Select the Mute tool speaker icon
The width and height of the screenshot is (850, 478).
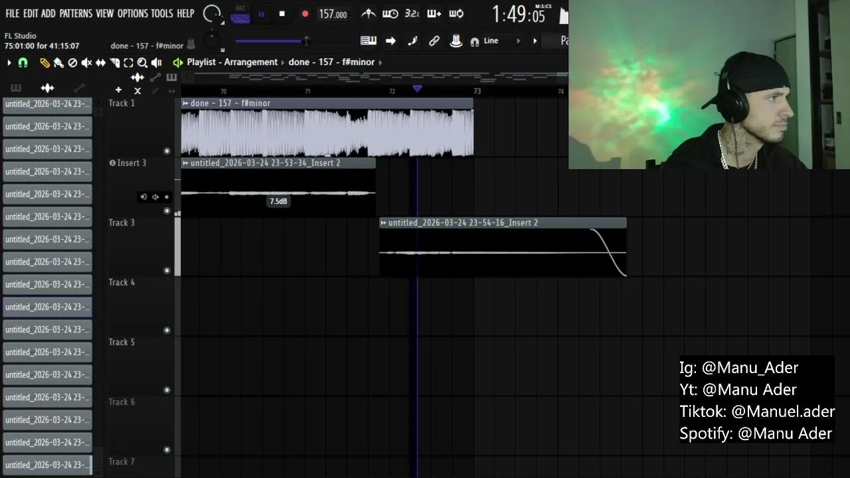click(86, 62)
